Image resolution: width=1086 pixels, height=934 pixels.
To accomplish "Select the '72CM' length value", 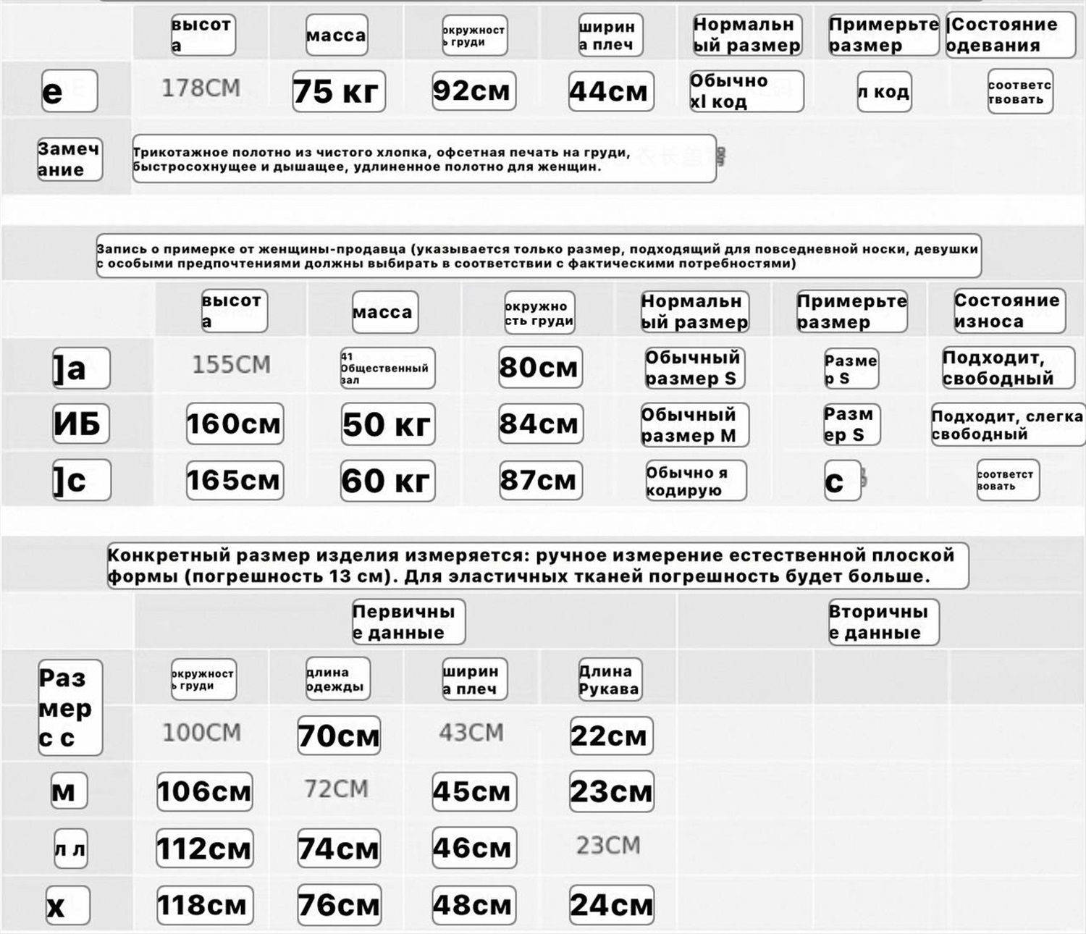I will tap(337, 788).
